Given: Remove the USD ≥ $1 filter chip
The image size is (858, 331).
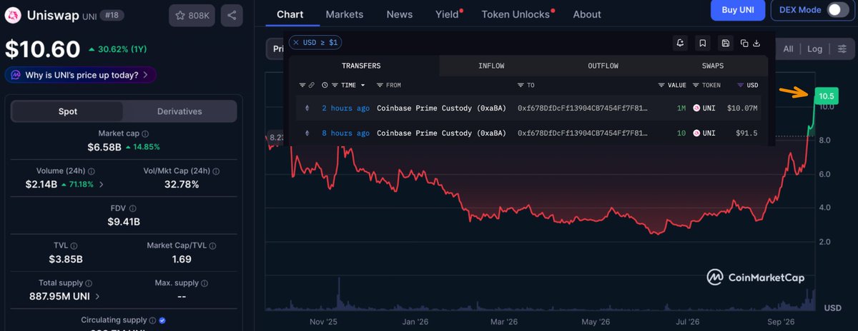Looking at the screenshot, I should (296, 43).
